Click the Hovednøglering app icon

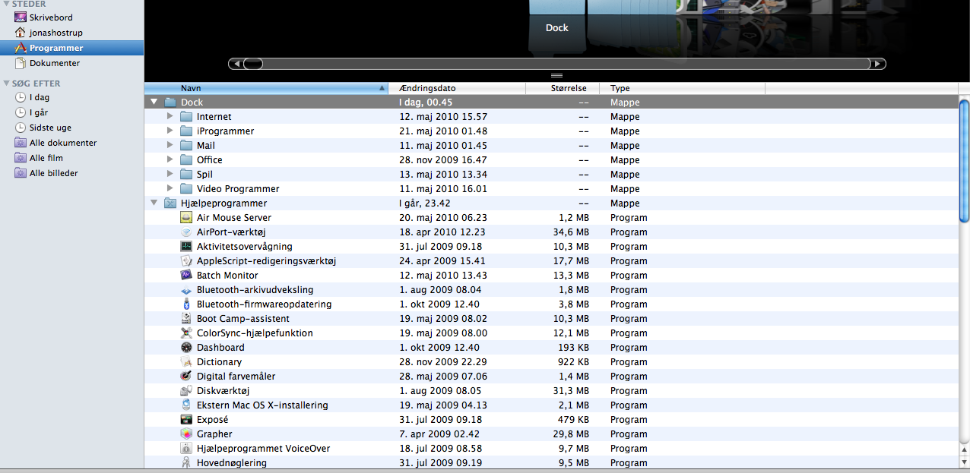point(186,463)
